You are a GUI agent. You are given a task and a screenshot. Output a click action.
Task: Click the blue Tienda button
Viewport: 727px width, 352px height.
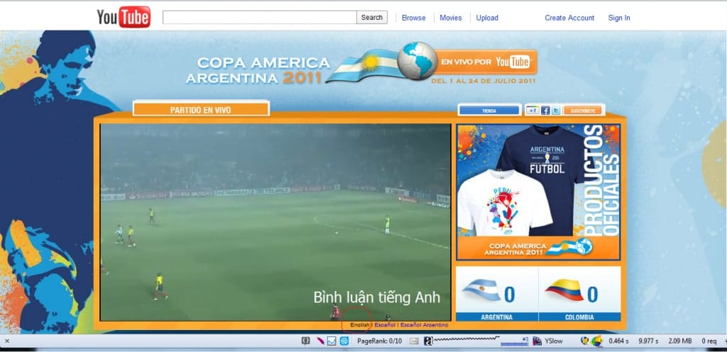point(489,111)
